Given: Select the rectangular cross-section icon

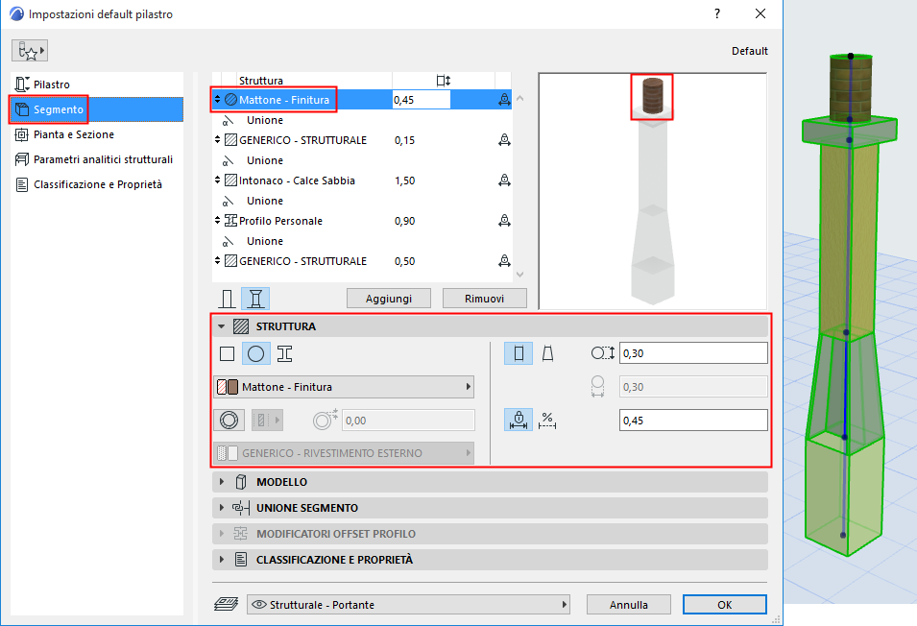Looking at the screenshot, I should coord(227,352).
